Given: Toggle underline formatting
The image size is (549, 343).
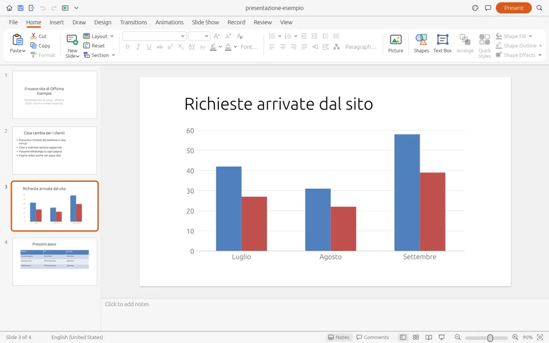Looking at the screenshot, I should click(x=149, y=46).
